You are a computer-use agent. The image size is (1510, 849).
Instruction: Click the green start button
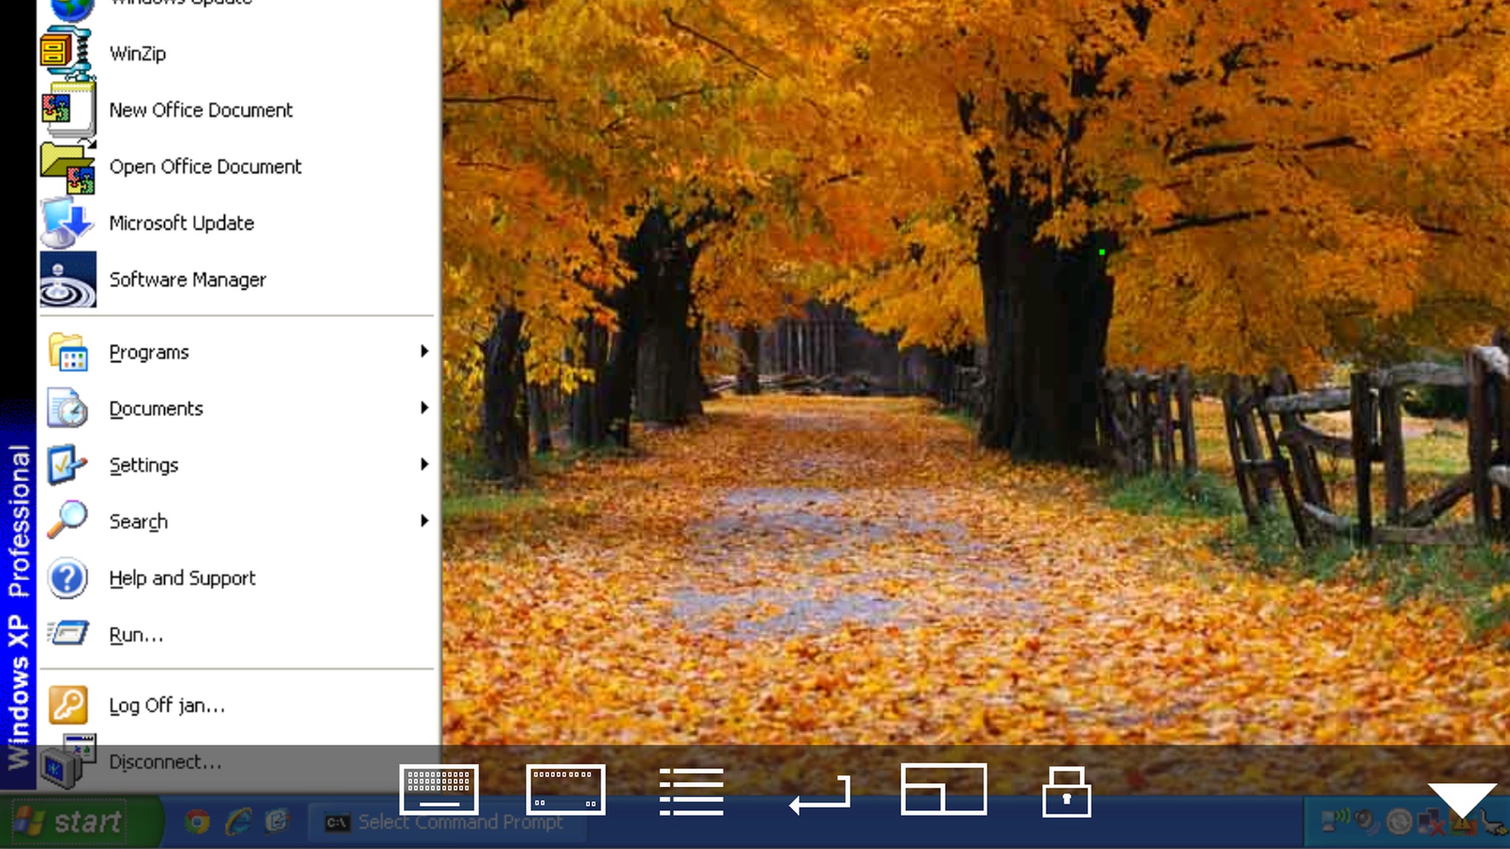[80, 821]
